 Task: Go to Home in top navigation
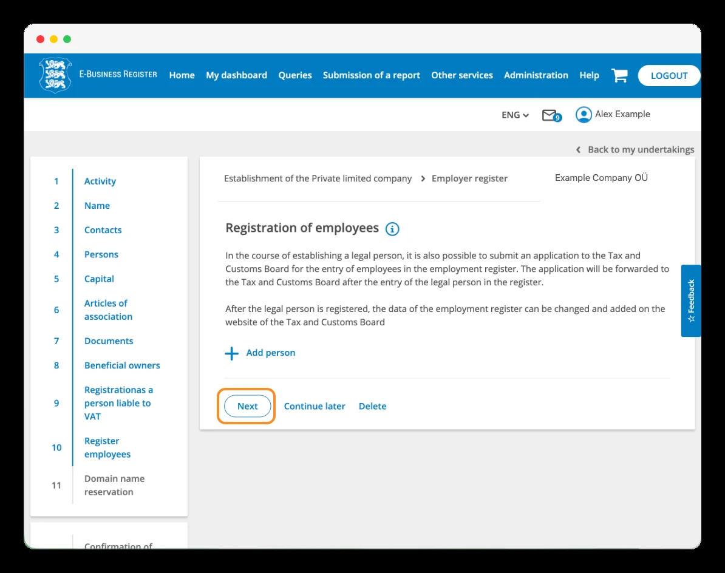coord(182,75)
